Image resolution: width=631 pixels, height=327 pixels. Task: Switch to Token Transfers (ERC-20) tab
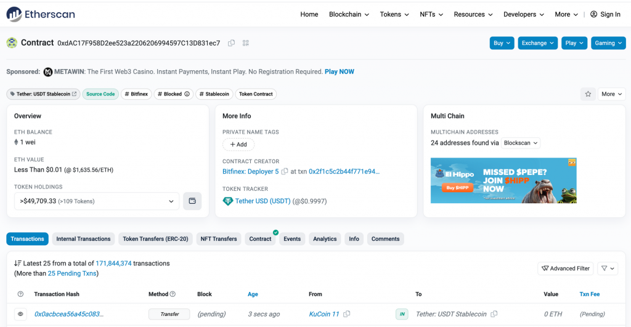click(155, 239)
